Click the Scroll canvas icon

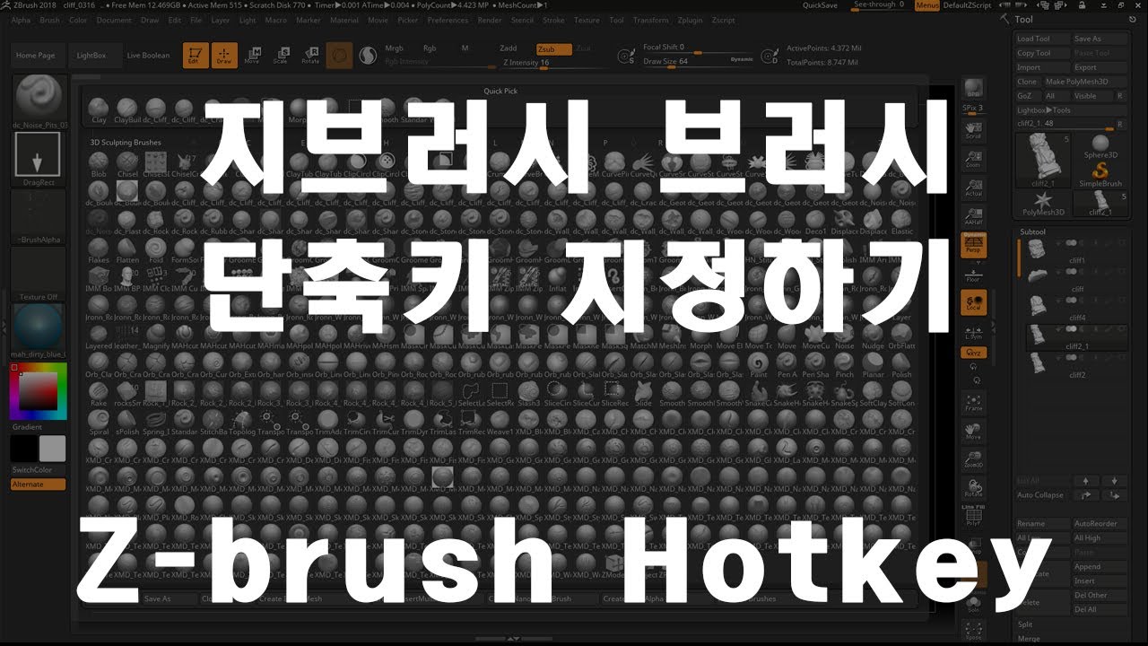tap(972, 131)
